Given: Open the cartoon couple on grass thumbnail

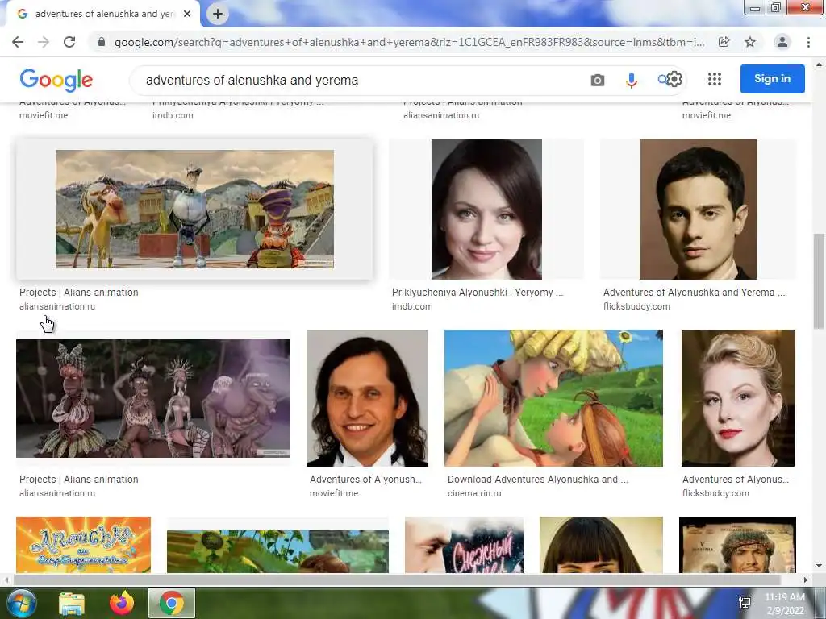Looking at the screenshot, I should (553, 398).
